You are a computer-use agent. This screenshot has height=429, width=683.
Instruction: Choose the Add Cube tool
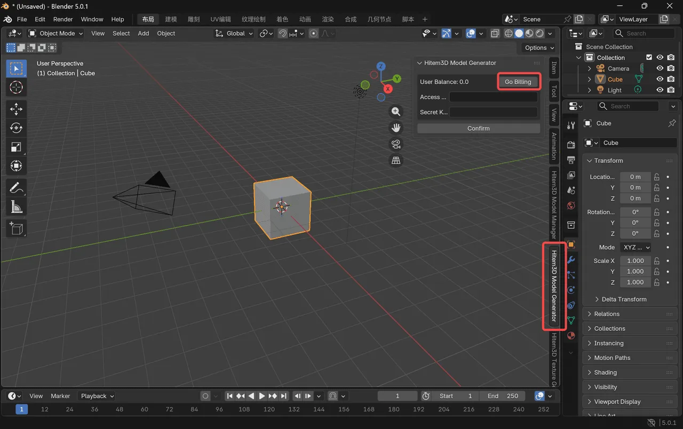point(17,228)
